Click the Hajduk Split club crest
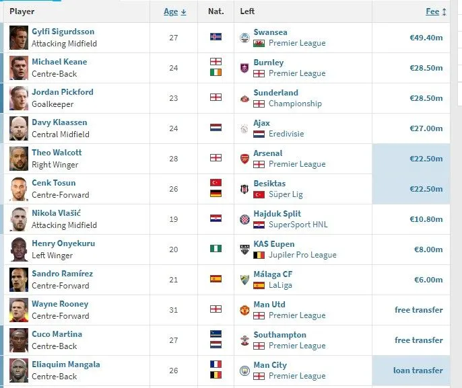Image resolution: width=462 pixels, height=388 pixels. 244,219
